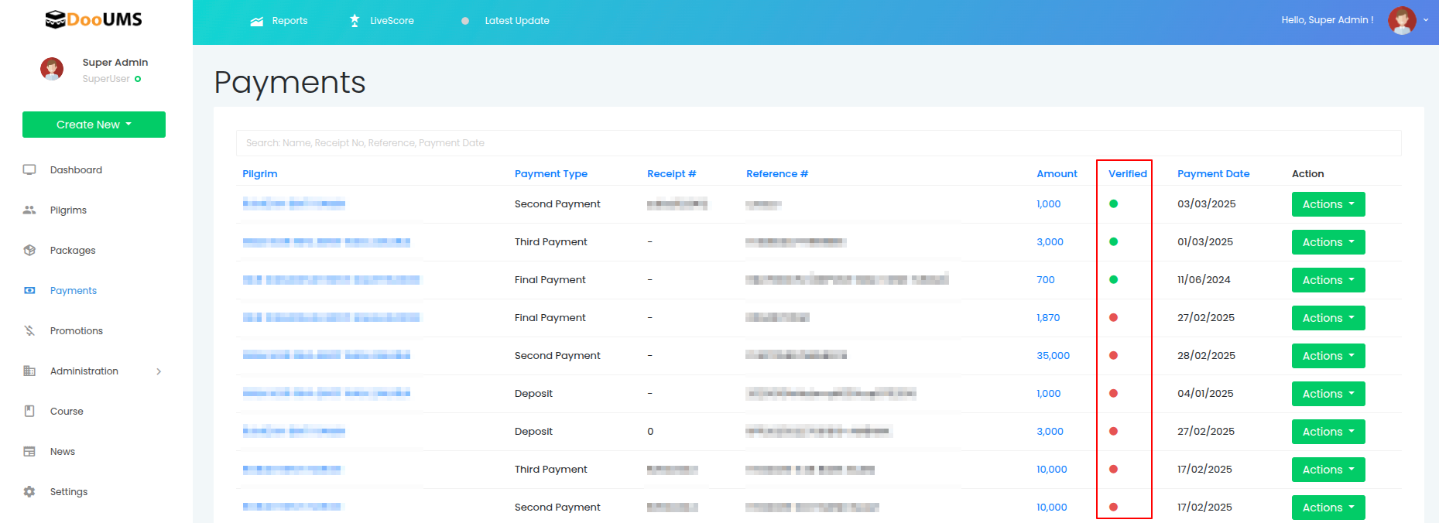The height and width of the screenshot is (523, 1439).
Task: Open Actions dropdown for 10,000 Third Payment
Action: pos(1328,470)
